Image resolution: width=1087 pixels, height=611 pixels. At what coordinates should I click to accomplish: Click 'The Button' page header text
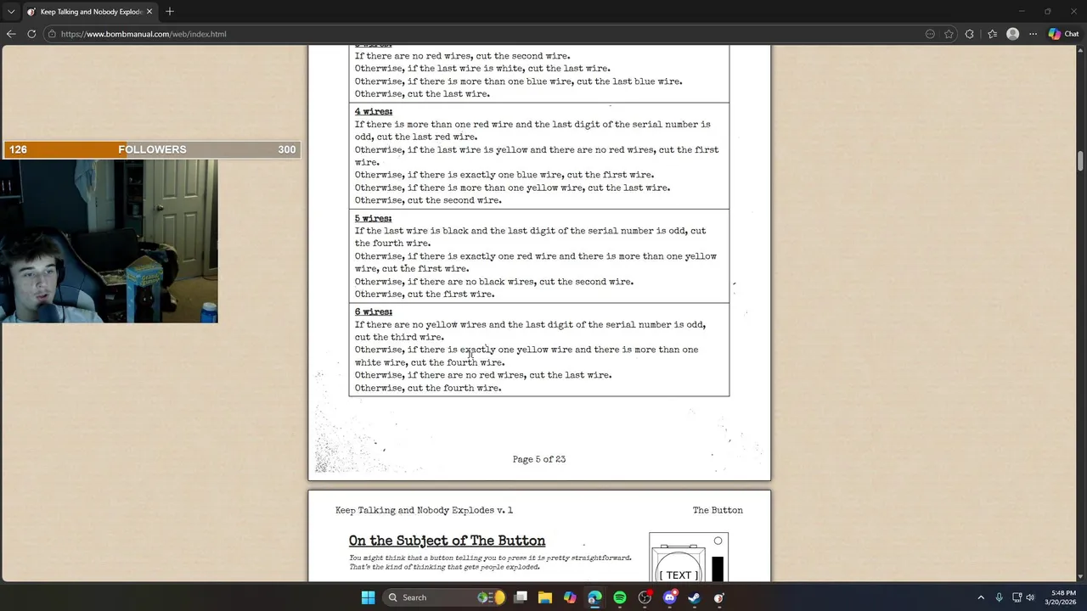pos(718,510)
